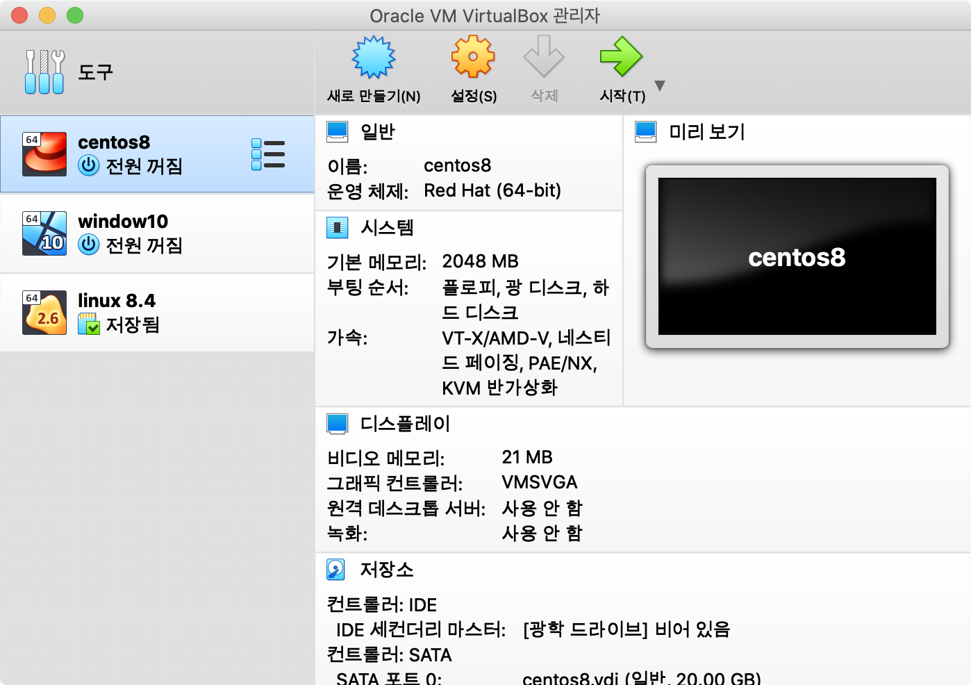Click the Red Hat (64-bit) OS value
Screen dimensions: 971x685
(492, 190)
